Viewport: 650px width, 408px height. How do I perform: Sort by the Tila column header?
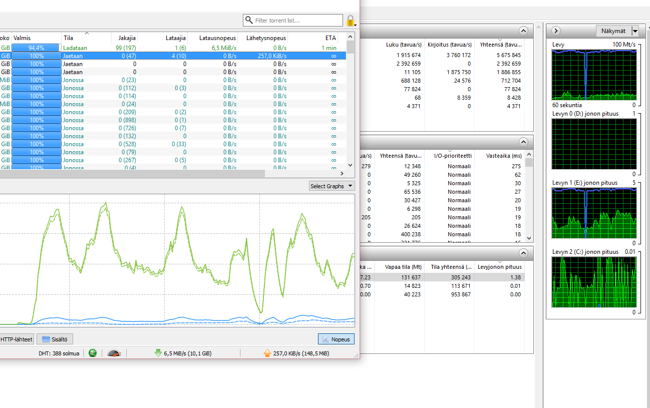(86, 38)
